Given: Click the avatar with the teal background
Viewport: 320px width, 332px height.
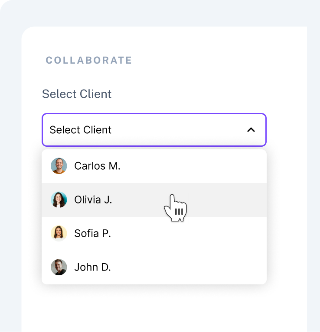Looking at the screenshot, I should [x=59, y=200].
